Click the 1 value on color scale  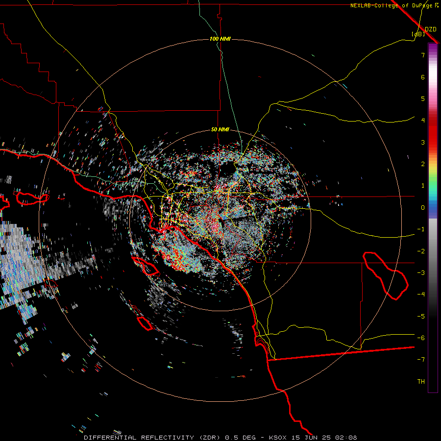click(423, 186)
